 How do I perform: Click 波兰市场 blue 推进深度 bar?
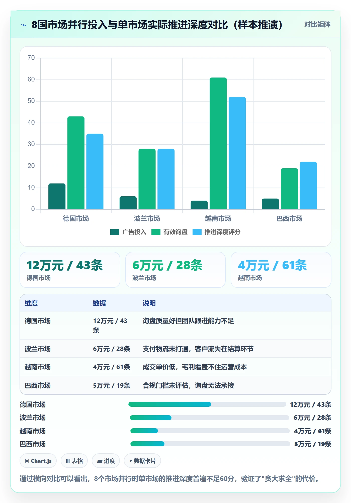tap(166, 179)
